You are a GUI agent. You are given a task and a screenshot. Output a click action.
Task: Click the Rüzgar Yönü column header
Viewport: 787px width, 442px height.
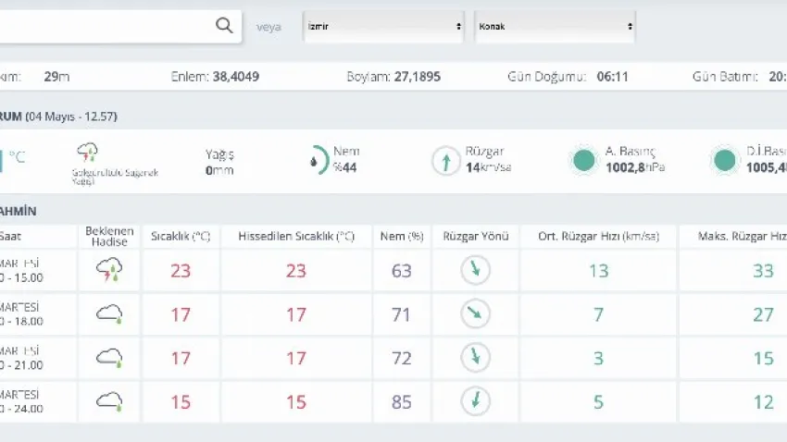pos(475,237)
